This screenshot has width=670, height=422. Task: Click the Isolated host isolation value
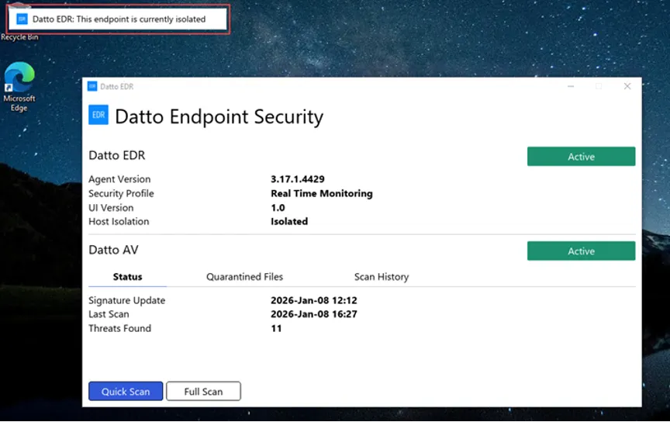[x=289, y=221]
